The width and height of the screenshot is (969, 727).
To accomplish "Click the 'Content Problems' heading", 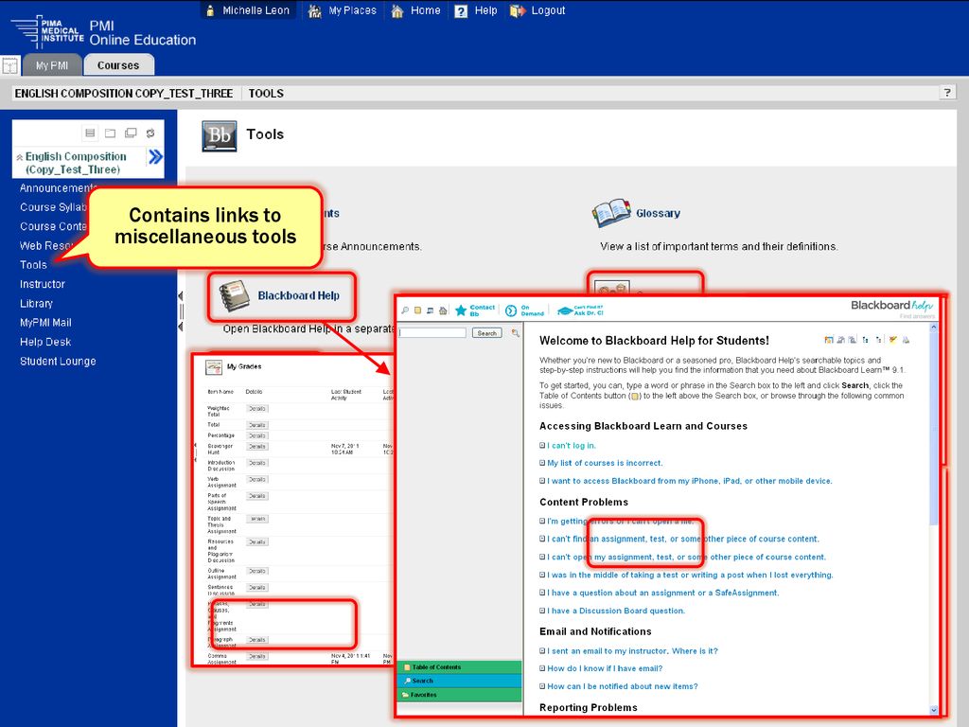I will click(583, 502).
